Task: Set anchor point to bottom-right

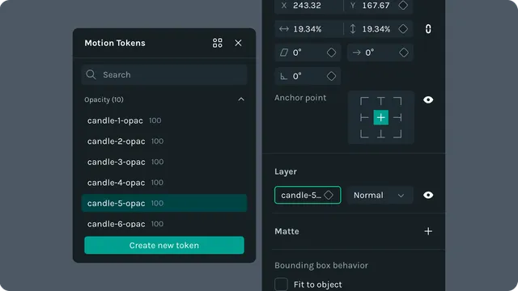Action: [x=397, y=134]
